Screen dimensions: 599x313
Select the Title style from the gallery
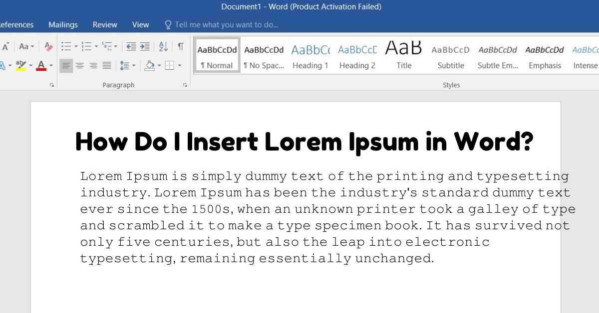[x=404, y=56]
